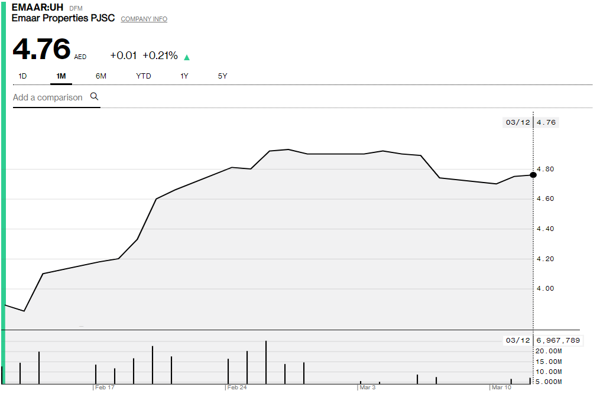Focus the Add a comparison field

[x=48, y=97]
